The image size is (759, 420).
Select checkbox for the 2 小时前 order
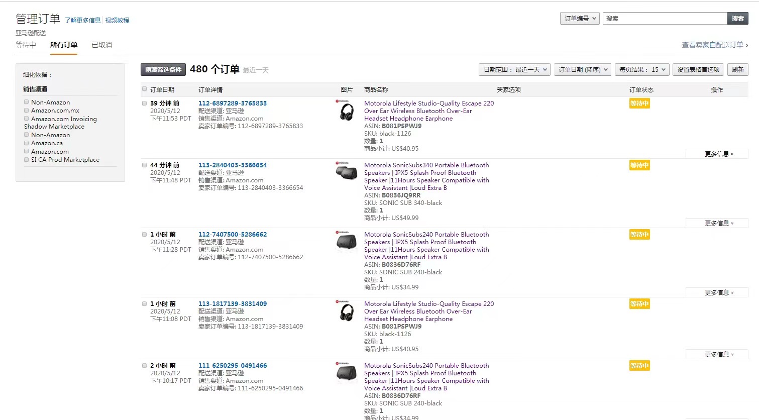pos(145,365)
